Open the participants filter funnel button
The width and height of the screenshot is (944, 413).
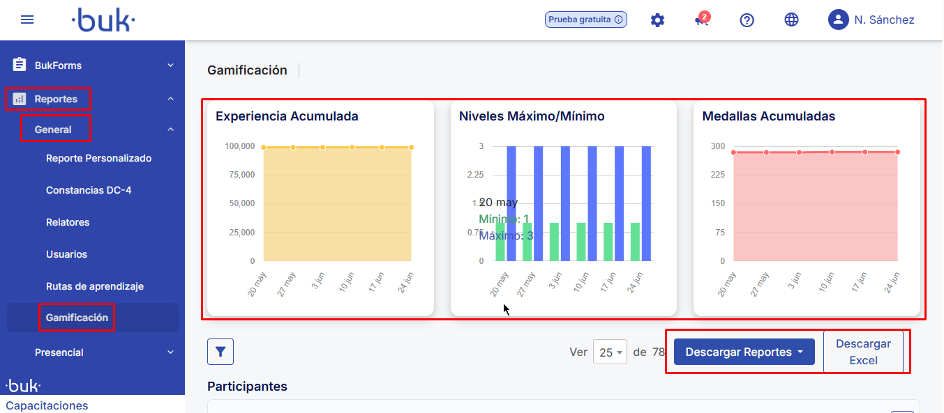tap(220, 352)
